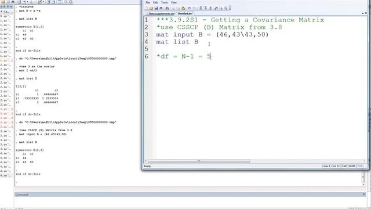
Task: Click Execute Quietly (run) icon
Action: (225, 8)
